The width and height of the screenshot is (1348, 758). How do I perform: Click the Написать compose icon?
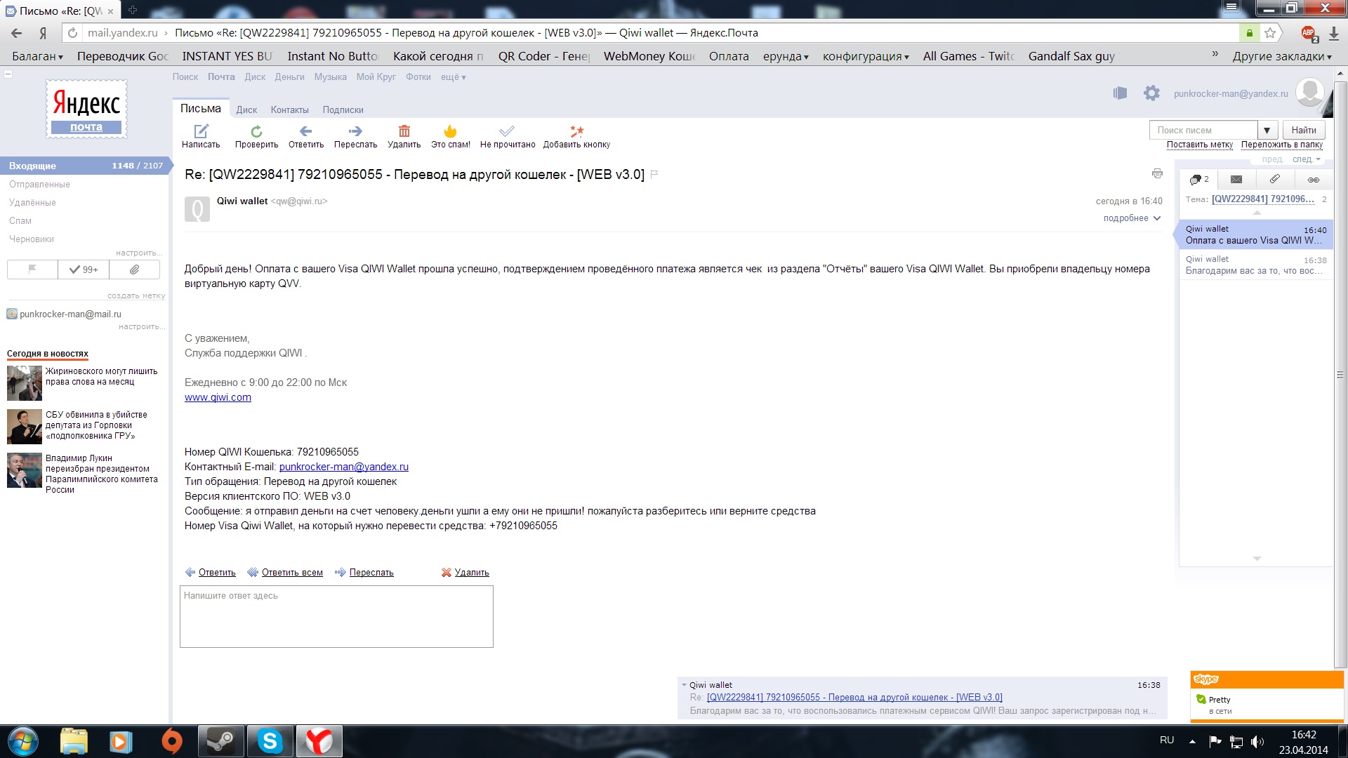coord(201,131)
